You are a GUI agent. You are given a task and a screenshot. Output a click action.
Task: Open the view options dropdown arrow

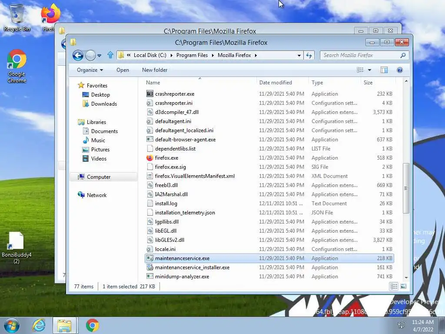pos(369,70)
